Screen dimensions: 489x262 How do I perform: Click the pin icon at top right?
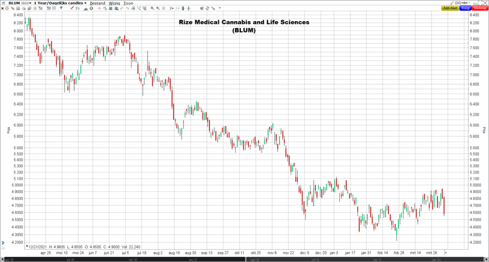464,3
